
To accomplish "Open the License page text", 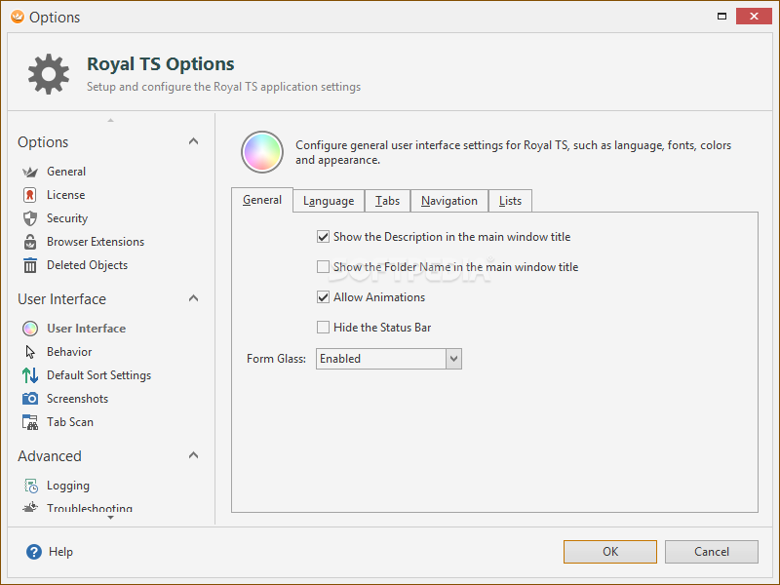I will (65, 195).
